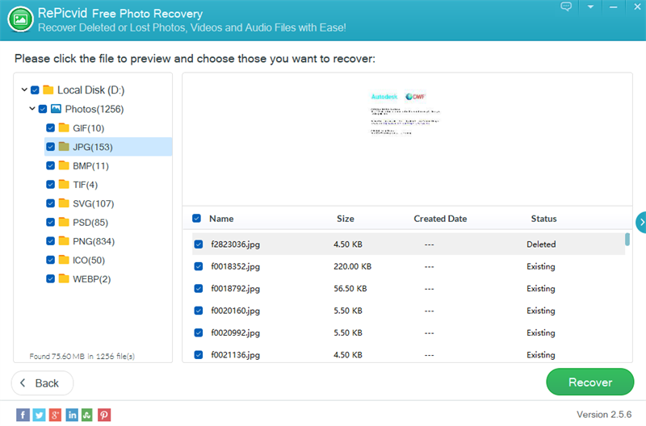This screenshot has width=646, height=426.
Task: Click the WEBP folder icon
Action: tap(64, 278)
